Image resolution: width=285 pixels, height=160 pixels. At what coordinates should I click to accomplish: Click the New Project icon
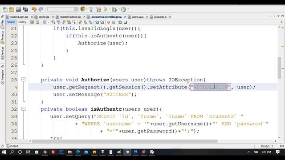tap(12, 9)
